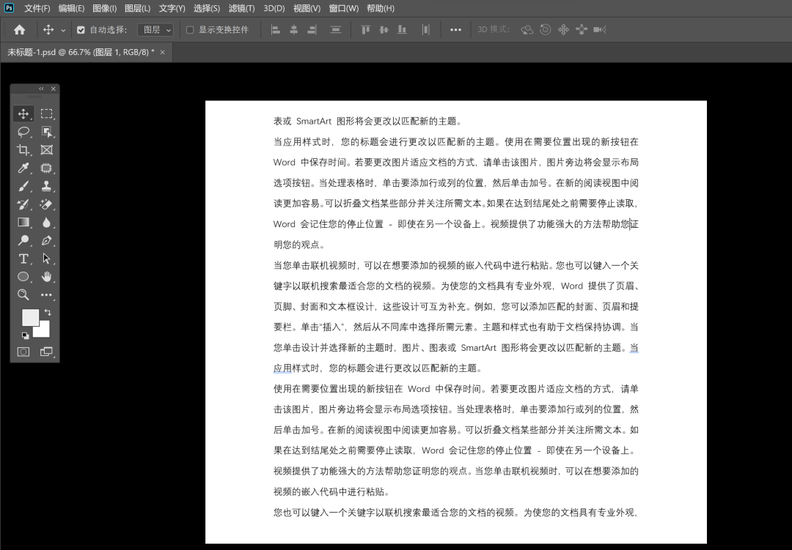Switch to the 未标题-1.psd document tab
This screenshot has width=792, height=550.
81,52
